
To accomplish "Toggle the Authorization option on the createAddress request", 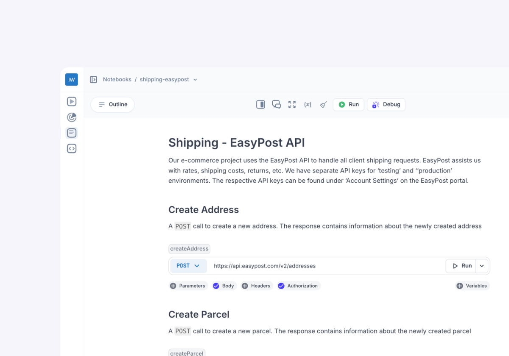I will [298, 286].
